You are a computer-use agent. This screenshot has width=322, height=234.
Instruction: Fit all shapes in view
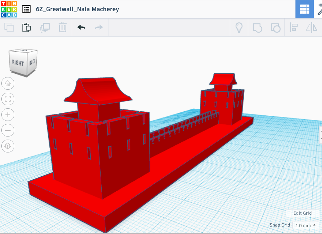tap(8, 99)
